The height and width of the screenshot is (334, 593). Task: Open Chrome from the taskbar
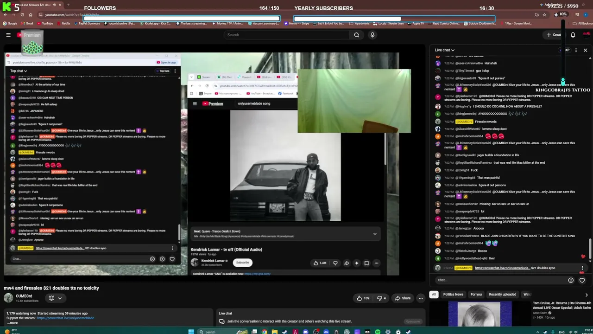[264, 332]
